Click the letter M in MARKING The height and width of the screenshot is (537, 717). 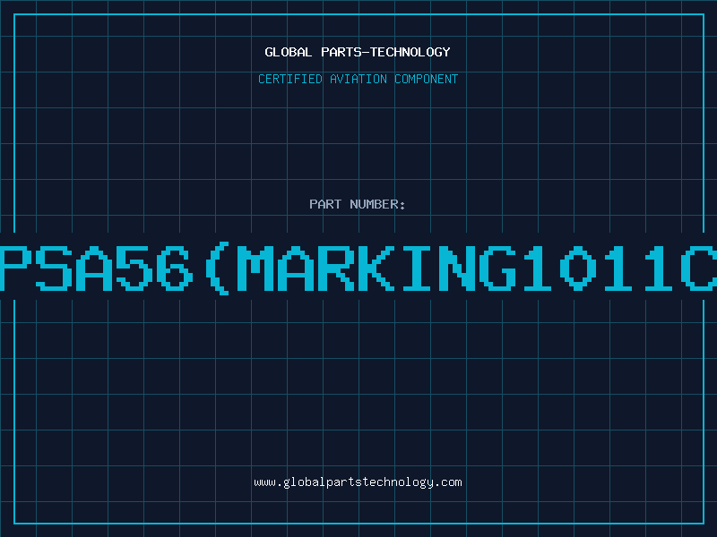[255, 268]
